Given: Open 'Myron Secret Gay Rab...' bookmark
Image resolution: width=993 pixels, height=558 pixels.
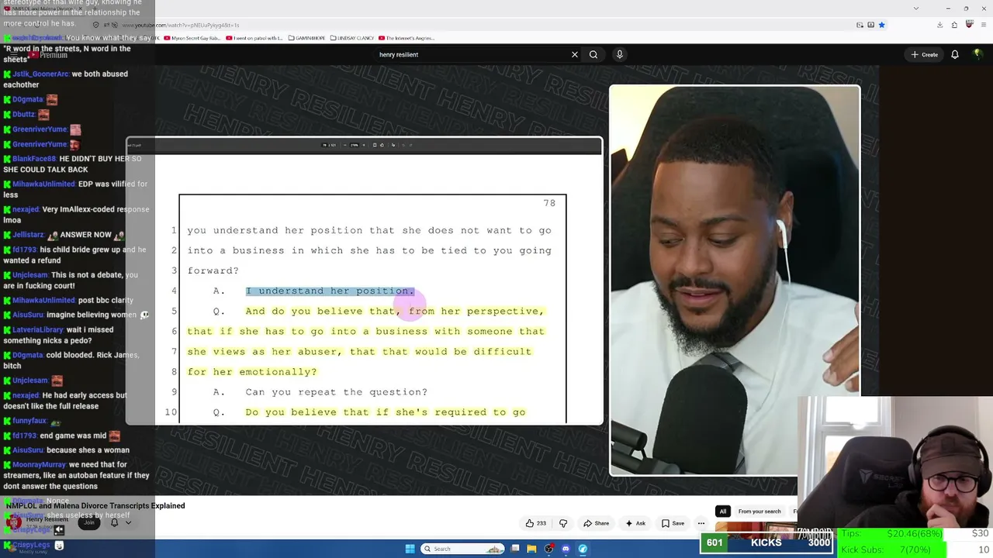Looking at the screenshot, I should (194, 38).
